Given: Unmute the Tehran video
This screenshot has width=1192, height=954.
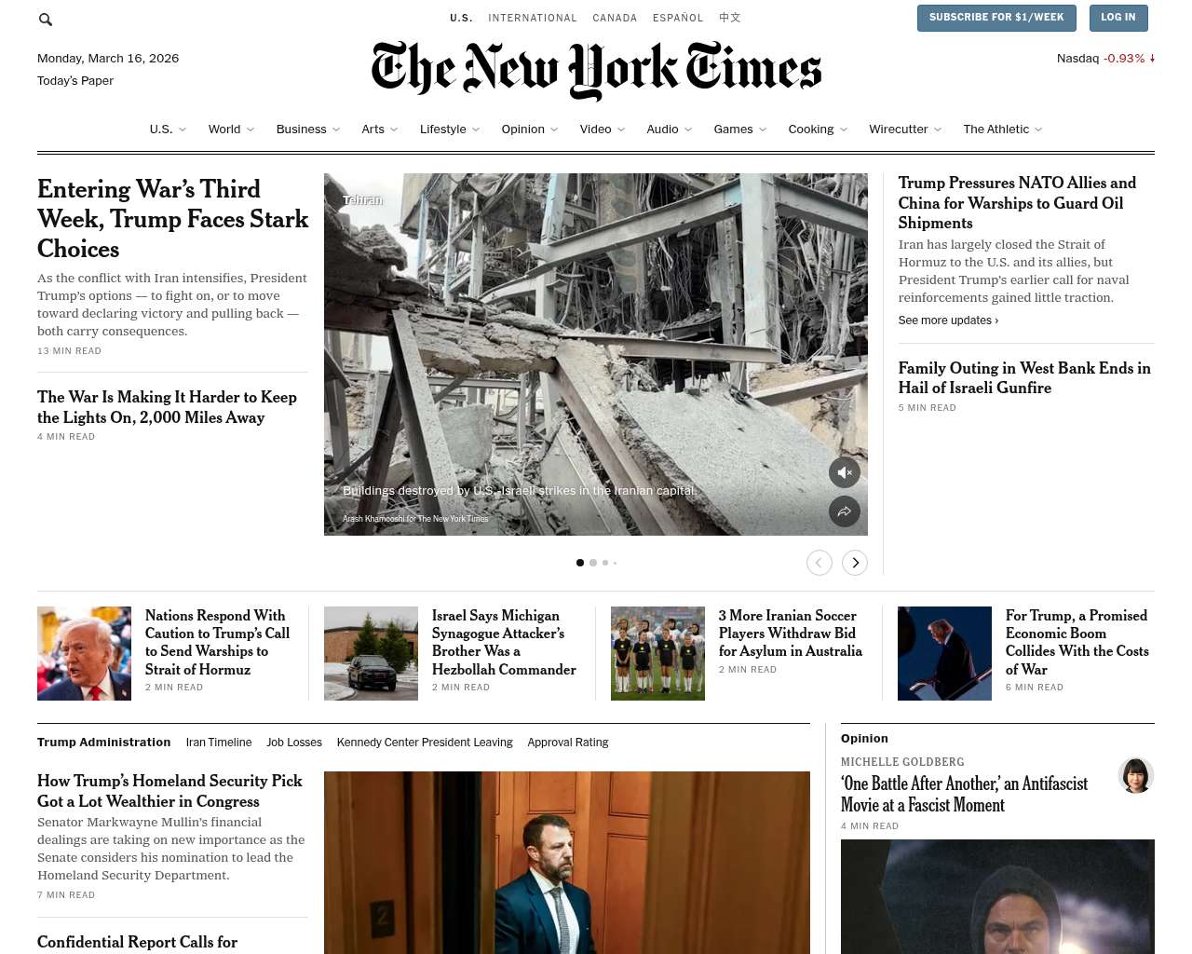Looking at the screenshot, I should pos(845,472).
